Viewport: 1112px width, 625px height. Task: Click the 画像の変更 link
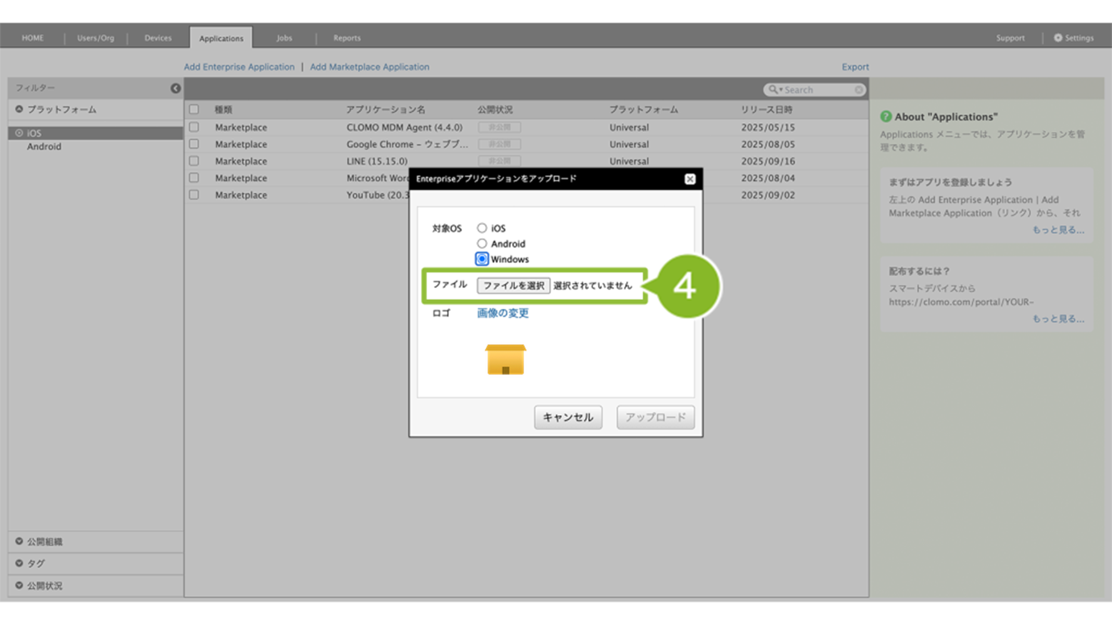point(502,313)
